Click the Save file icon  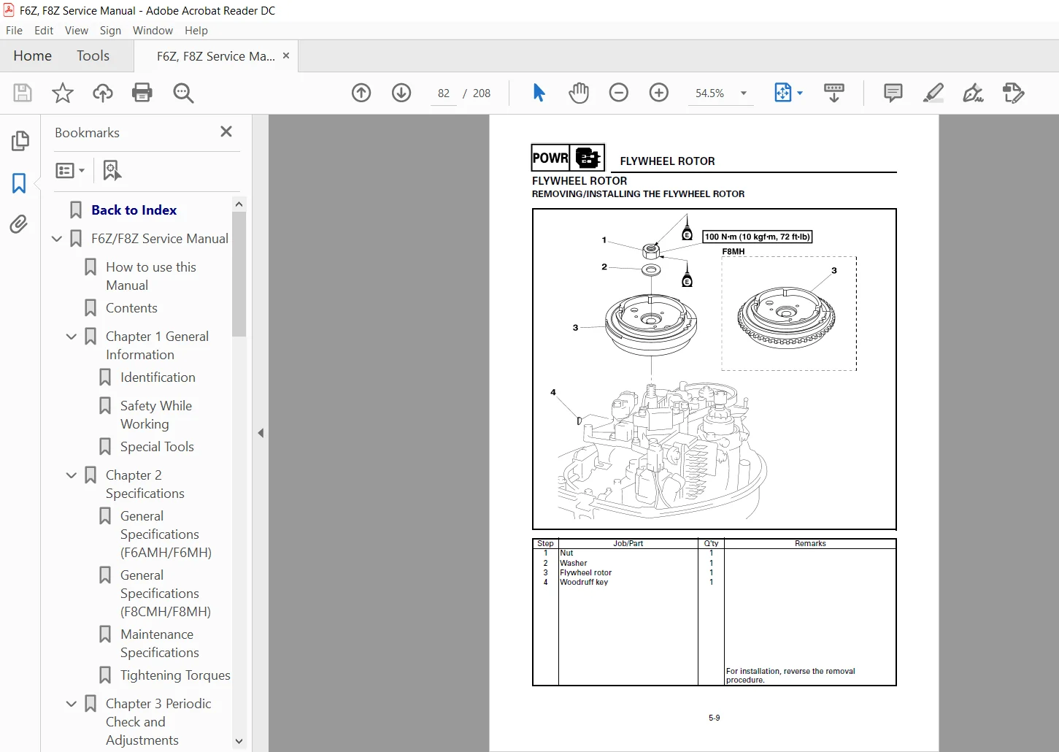[23, 93]
